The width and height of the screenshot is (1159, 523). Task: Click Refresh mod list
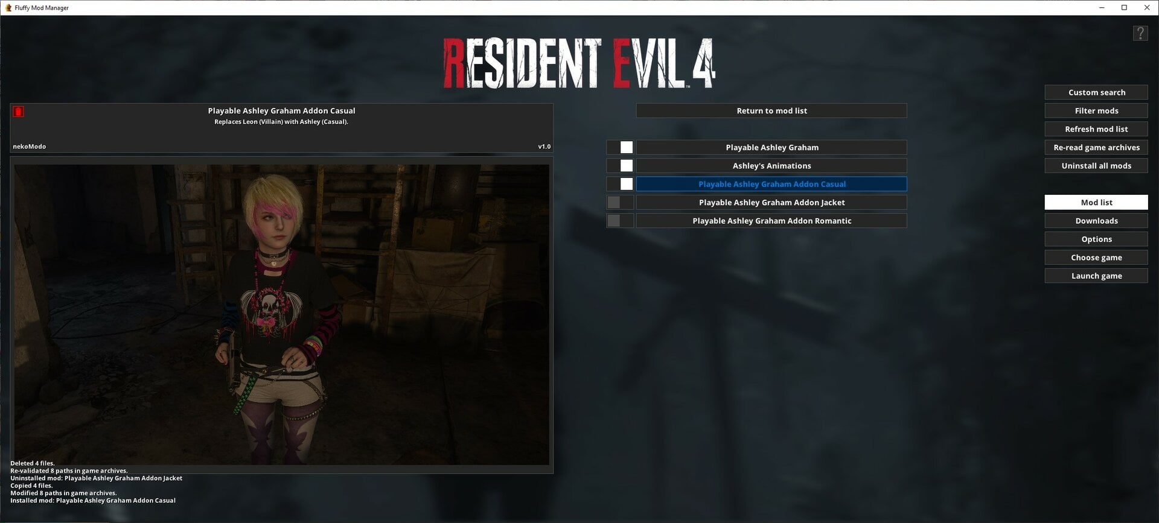click(1096, 129)
